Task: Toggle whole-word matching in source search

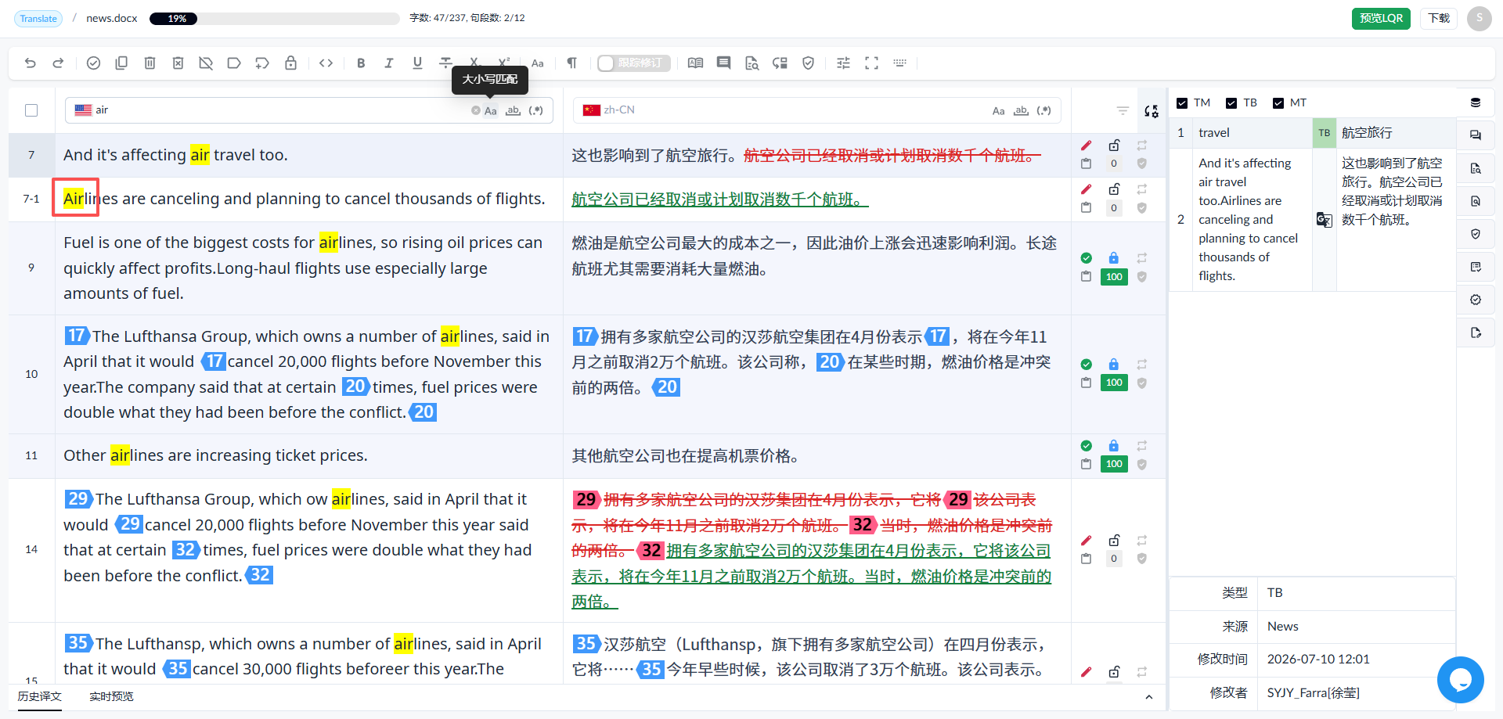Action: [x=513, y=110]
